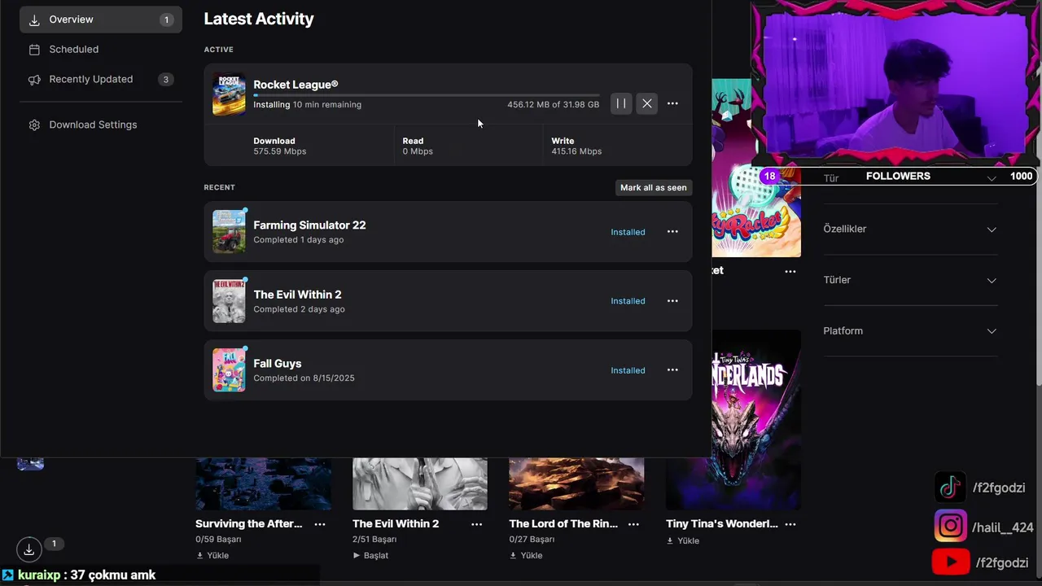Cancel the Rocket League download
This screenshot has height=586, width=1042.
pyautogui.click(x=647, y=103)
